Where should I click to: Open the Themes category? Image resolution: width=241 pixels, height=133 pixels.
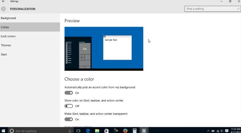click(30, 45)
